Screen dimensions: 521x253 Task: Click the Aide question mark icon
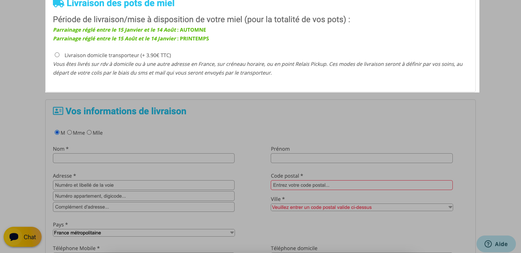coord(488,244)
